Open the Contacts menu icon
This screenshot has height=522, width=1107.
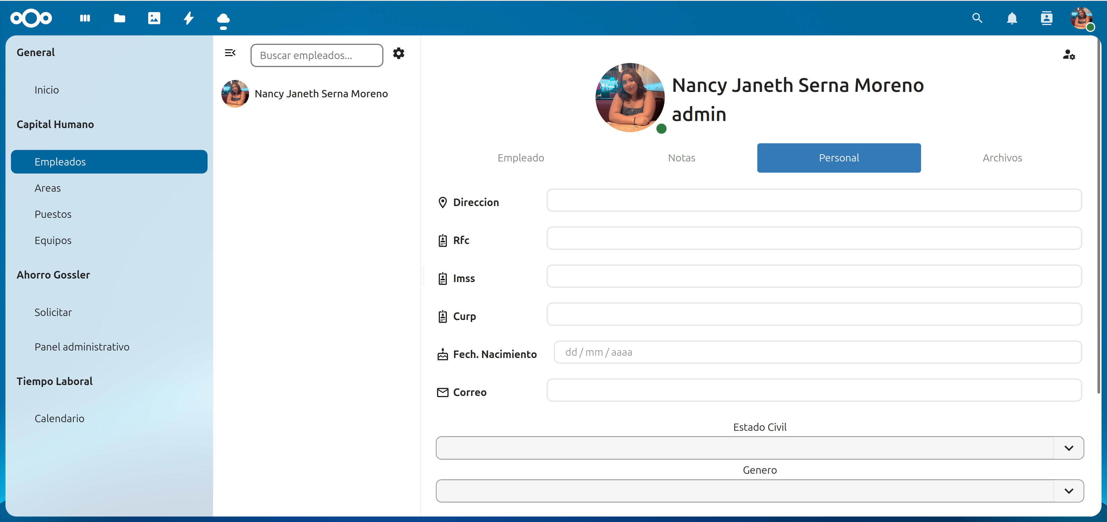(x=1046, y=18)
